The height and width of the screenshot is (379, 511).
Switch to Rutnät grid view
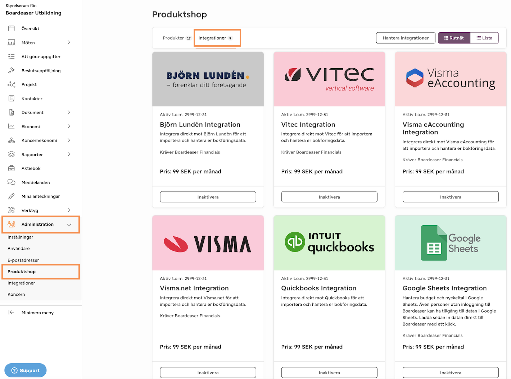(454, 38)
